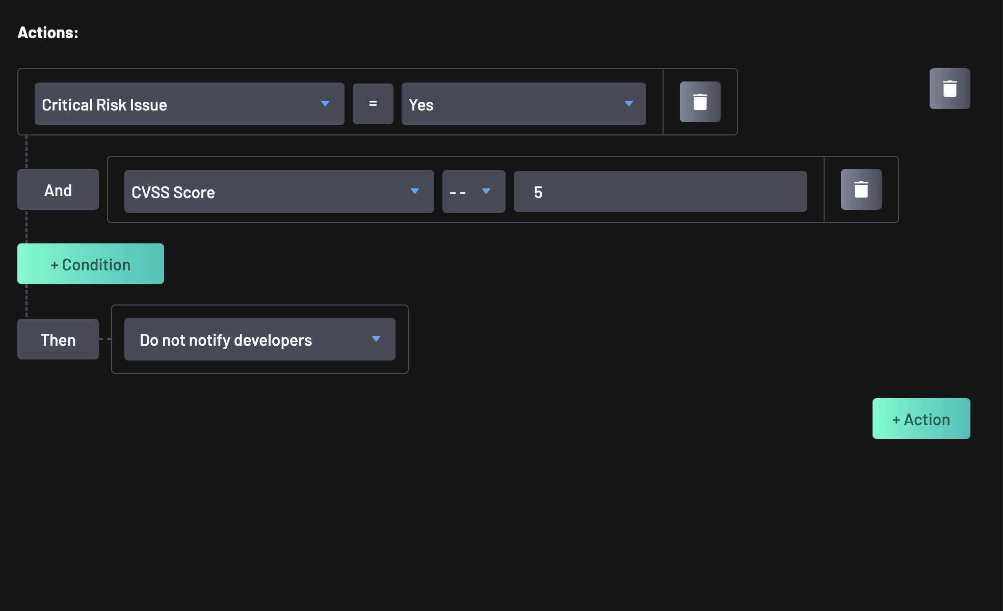Click the blue arrow in Critical Risk Issue selector
Screen dimensions: 1003x611
pyautogui.click(x=325, y=104)
